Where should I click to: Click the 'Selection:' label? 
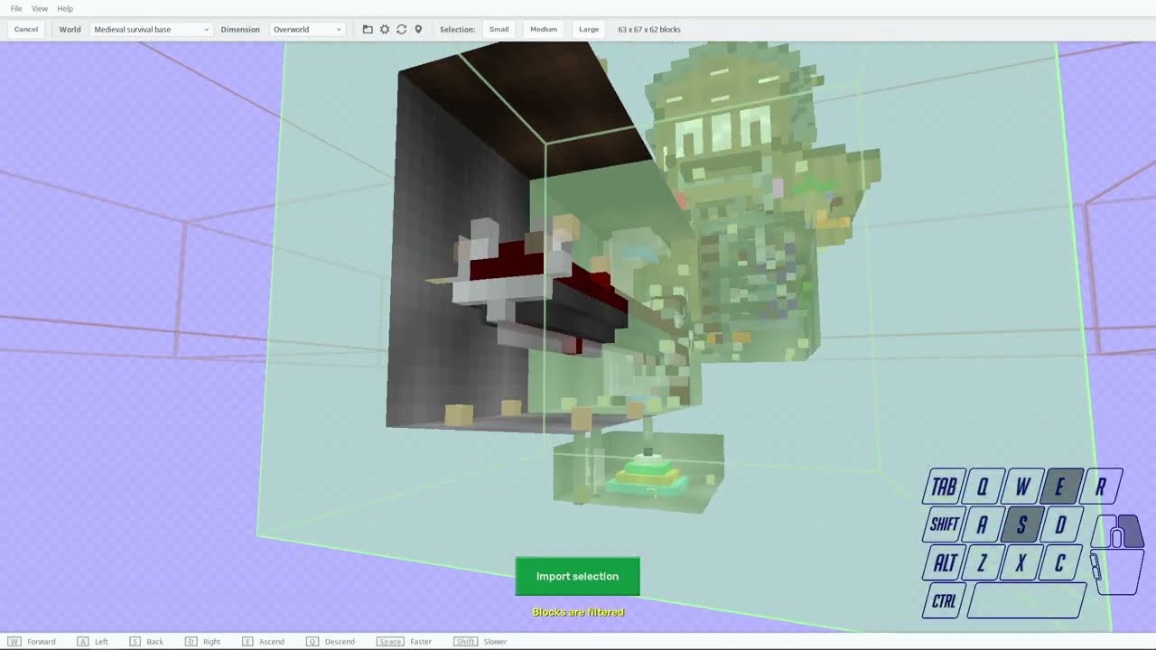click(457, 29)
